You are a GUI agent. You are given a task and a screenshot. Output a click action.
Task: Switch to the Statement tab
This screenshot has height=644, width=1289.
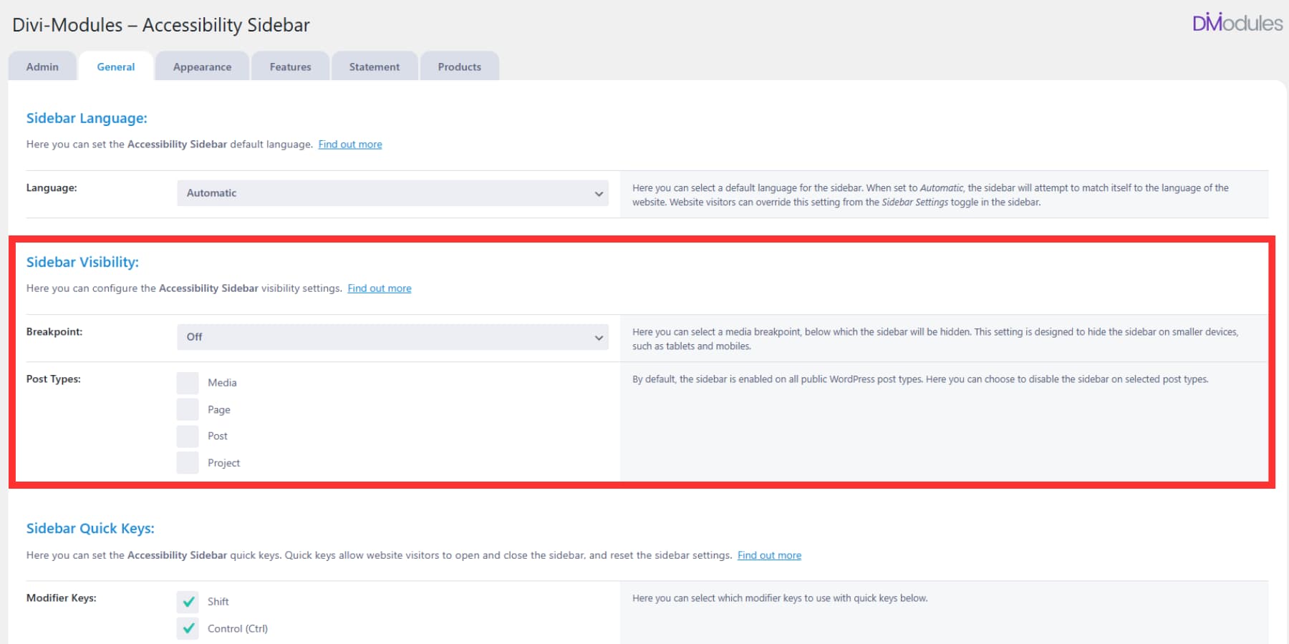[374, 66]
